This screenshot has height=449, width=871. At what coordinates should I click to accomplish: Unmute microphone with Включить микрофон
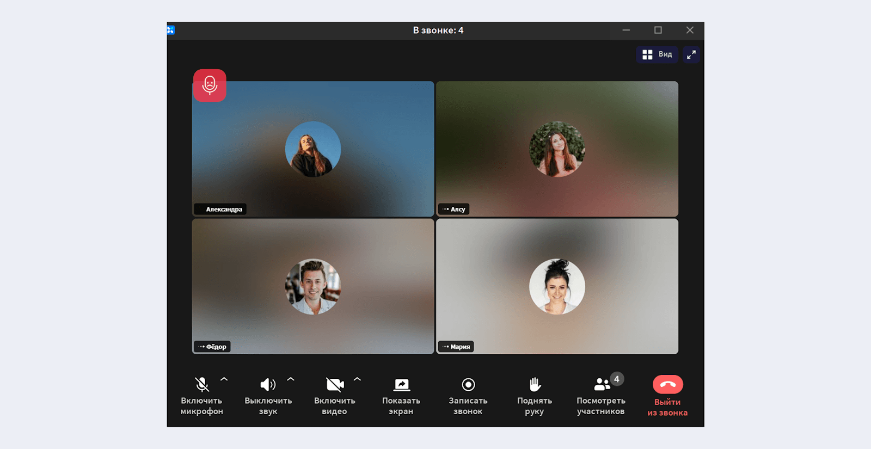pos(202,385)
